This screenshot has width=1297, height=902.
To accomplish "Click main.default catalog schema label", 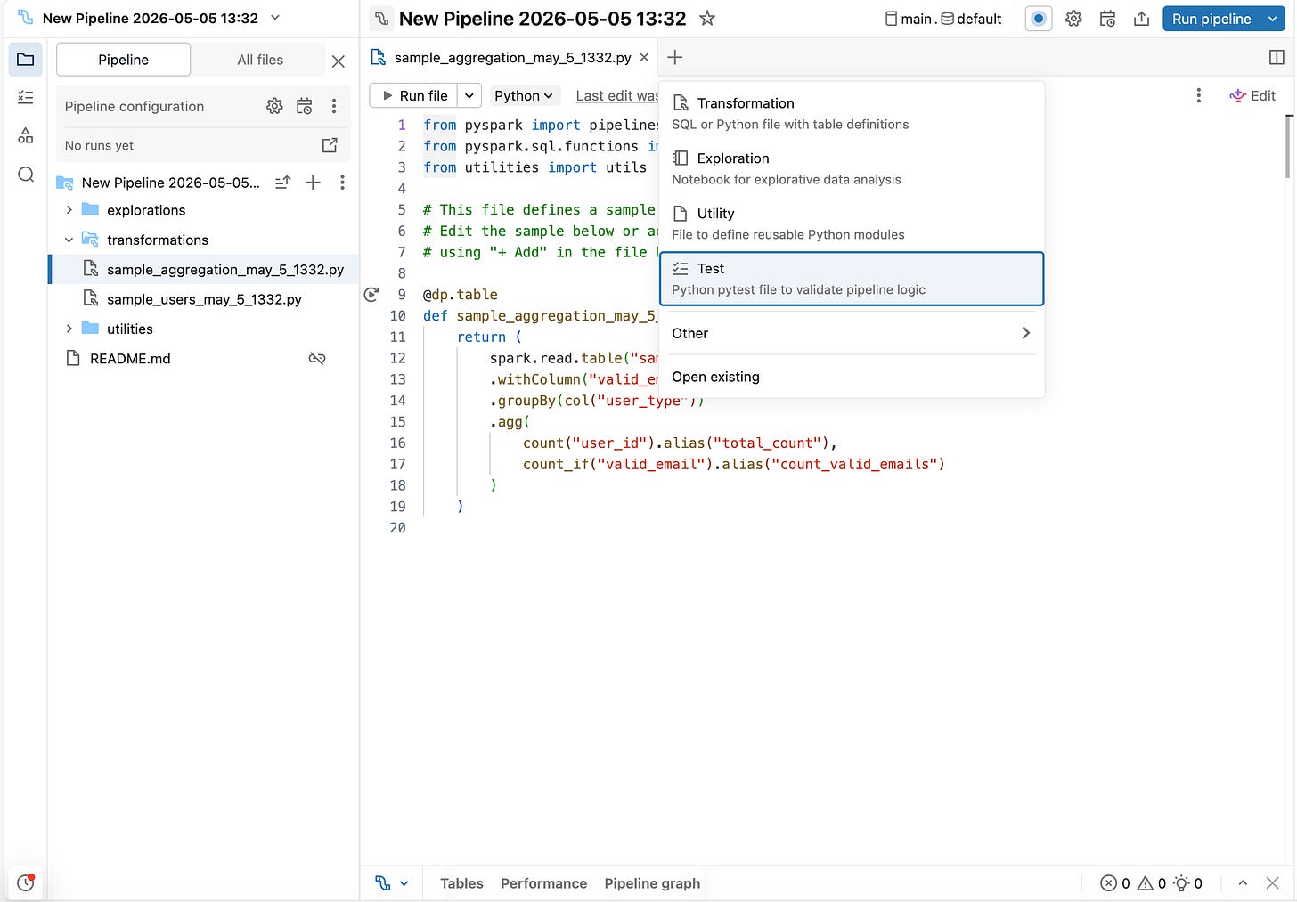I will [x=943, y=19].
